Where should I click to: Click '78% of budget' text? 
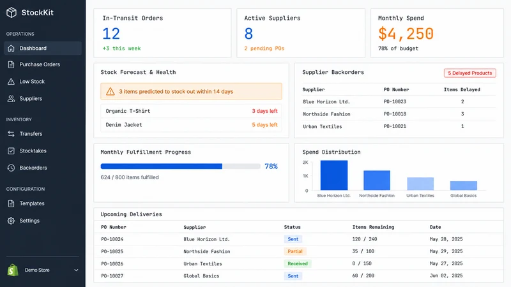(x=398, y=48)
